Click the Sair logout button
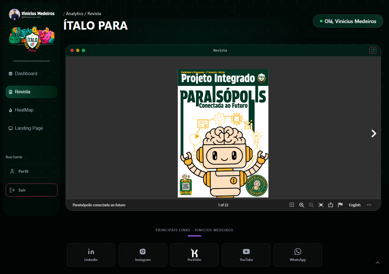Viewport: 389px width, 274px height. pos(32,190)
